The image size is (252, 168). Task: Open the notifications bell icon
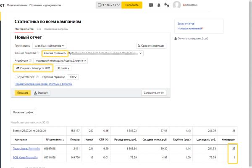tap(159, 5)
